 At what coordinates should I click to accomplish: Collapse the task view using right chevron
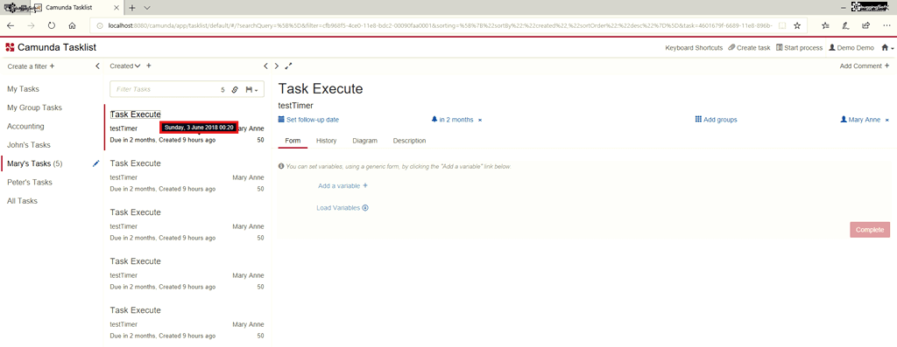(277, 66)
